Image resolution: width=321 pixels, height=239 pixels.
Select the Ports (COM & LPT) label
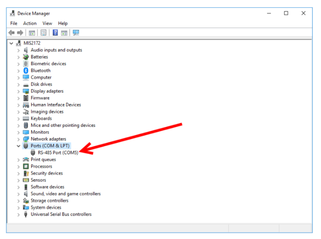click(x=50, y=146)
